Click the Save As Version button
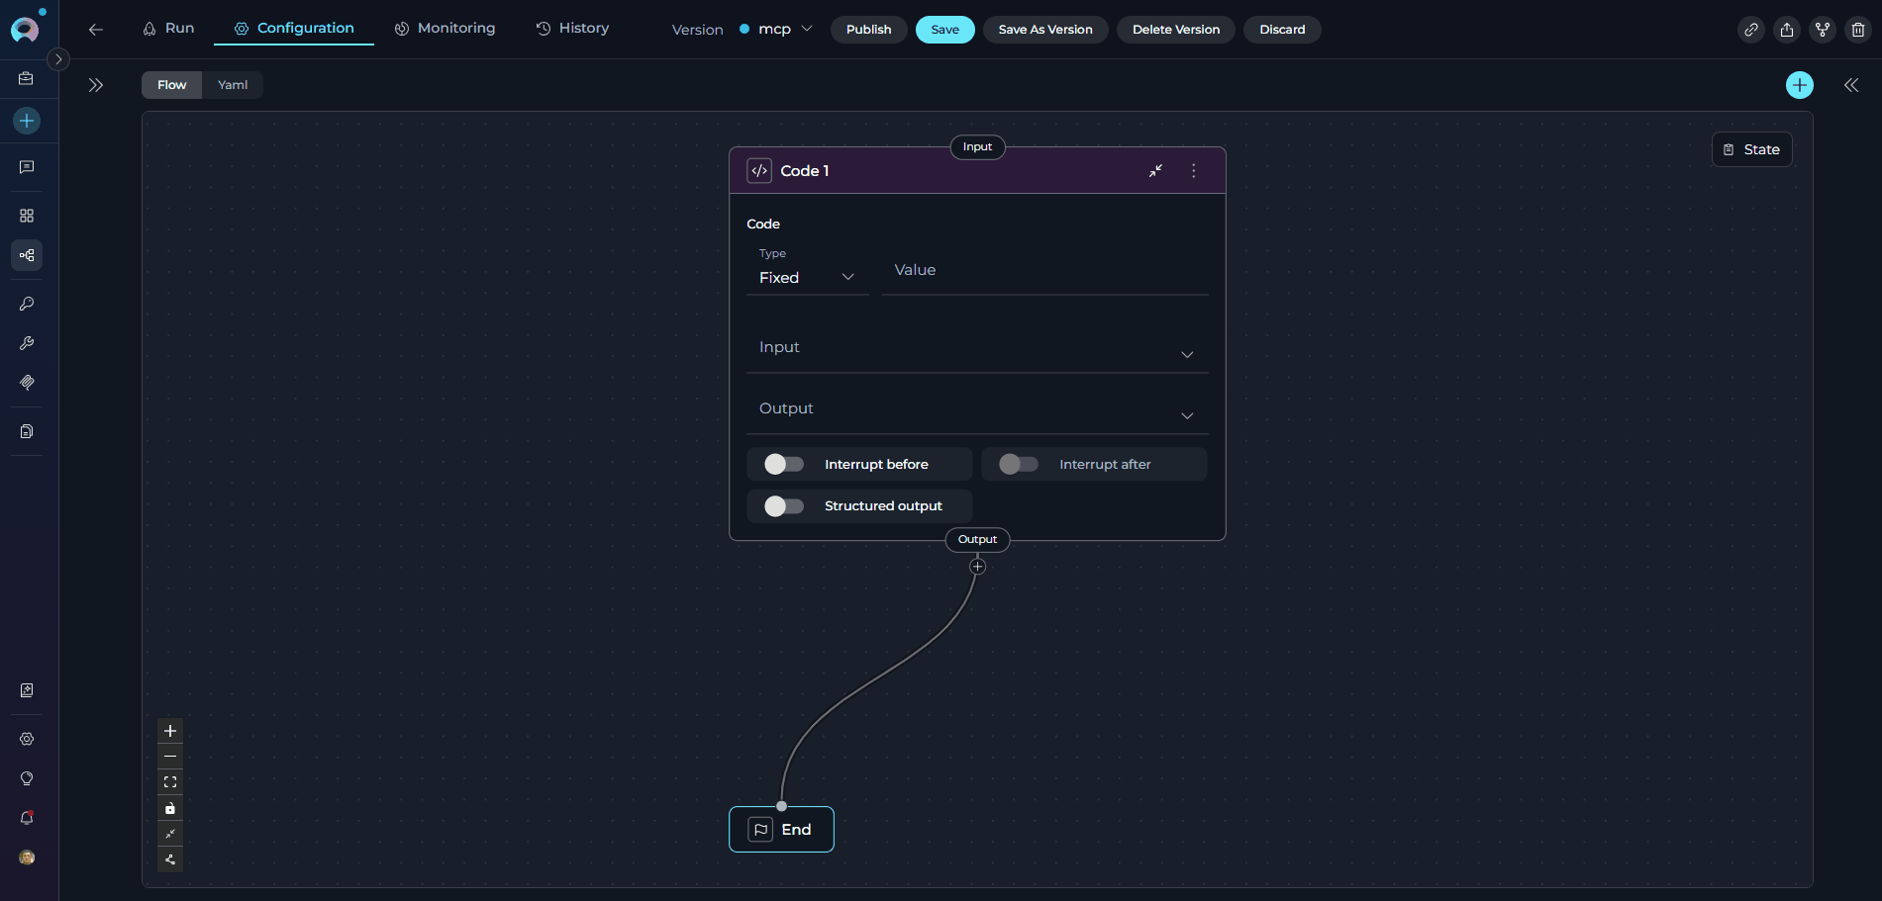The height and width of the screenshot is (901, 1882). click(x=1044, y=30)
